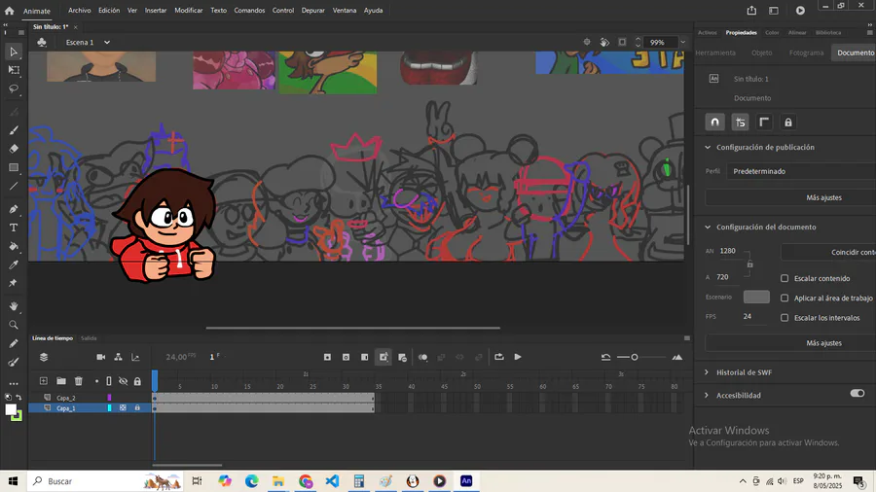Click the Center Stage icon
Viewport: 876px width, 492px height.
[587, 43]
